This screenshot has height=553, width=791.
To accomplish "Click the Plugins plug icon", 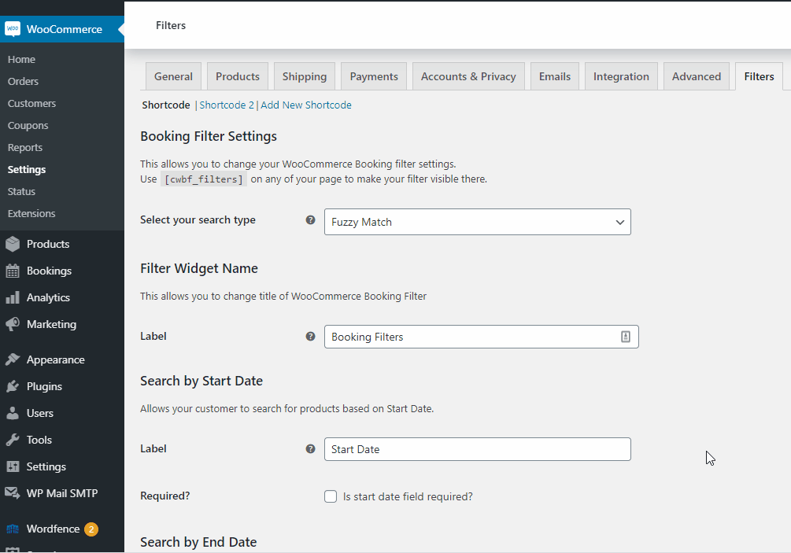I will tap(13, 386).
